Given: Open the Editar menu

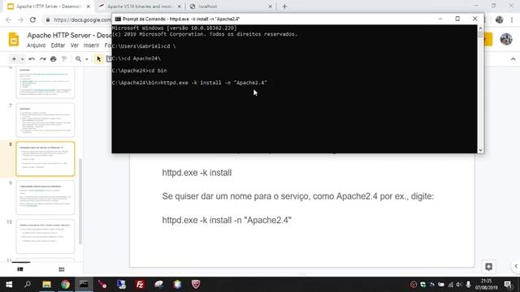Looking at the screenshot, I should click(x=58, y=45).
